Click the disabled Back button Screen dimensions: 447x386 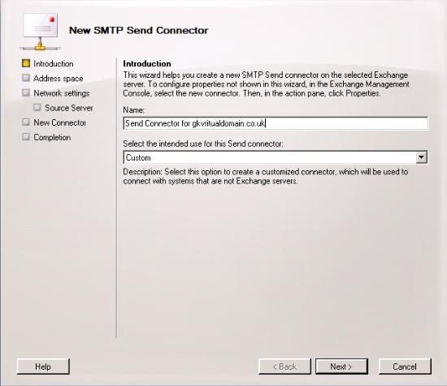point(284,367)
